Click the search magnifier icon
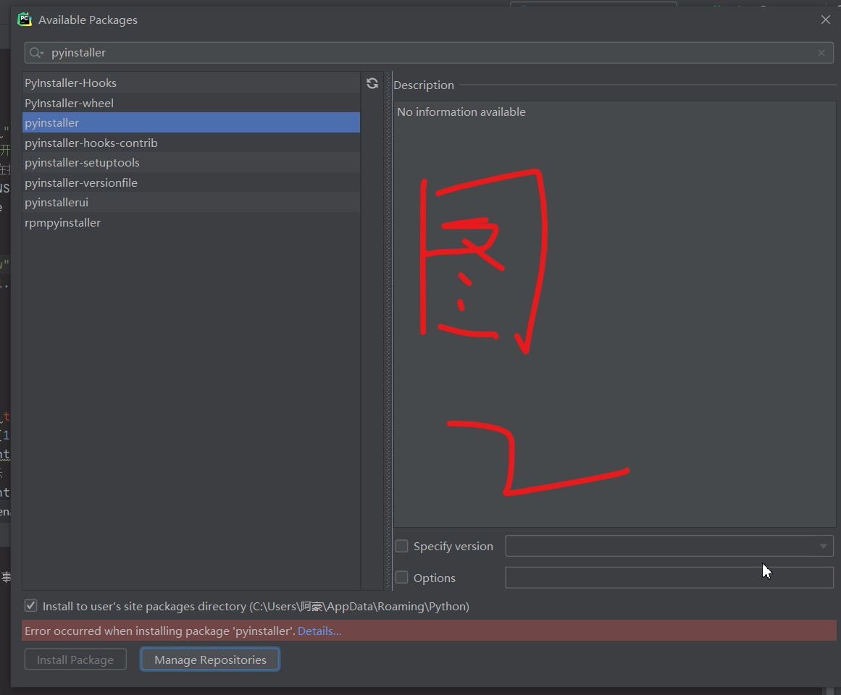The height and width of the screenshot is (695, 841). (x=36, y=53)
